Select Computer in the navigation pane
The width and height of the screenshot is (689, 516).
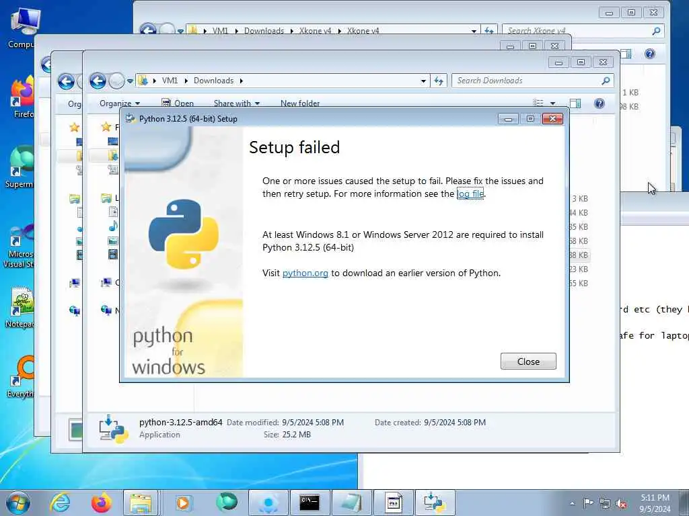click(106, 283)
